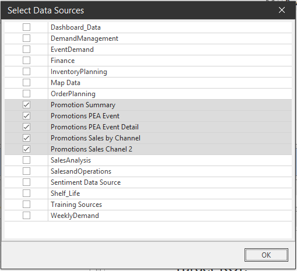Select the DemandManagement text label
The width and height of the screenshot is (297, 271).
pyautogui.click(x=84, y=38)
